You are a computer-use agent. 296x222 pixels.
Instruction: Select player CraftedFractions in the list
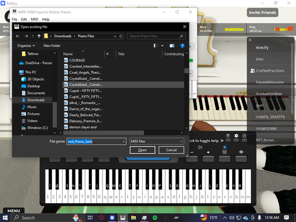click(x=269, y=70)
